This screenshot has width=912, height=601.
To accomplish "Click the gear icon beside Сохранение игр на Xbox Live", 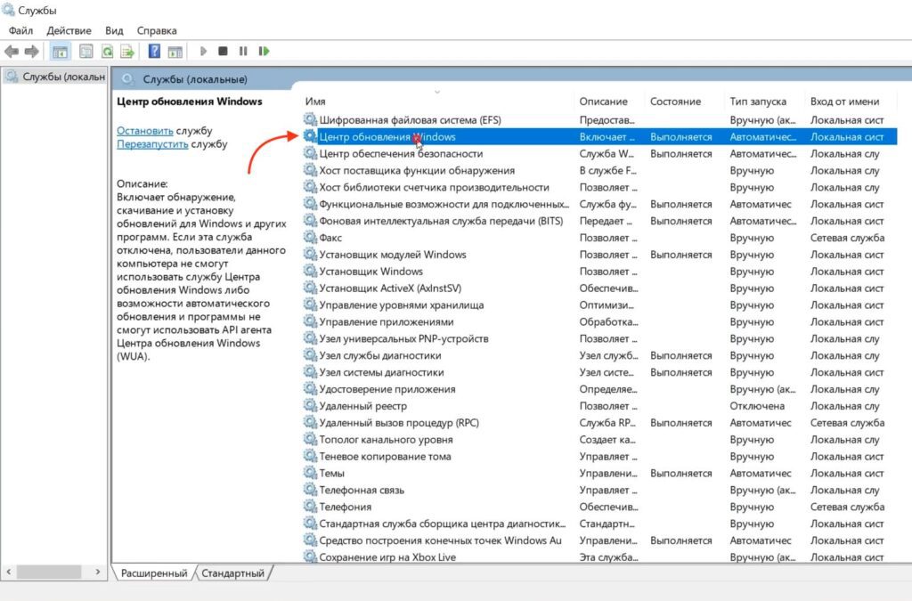I will (310, 556).
